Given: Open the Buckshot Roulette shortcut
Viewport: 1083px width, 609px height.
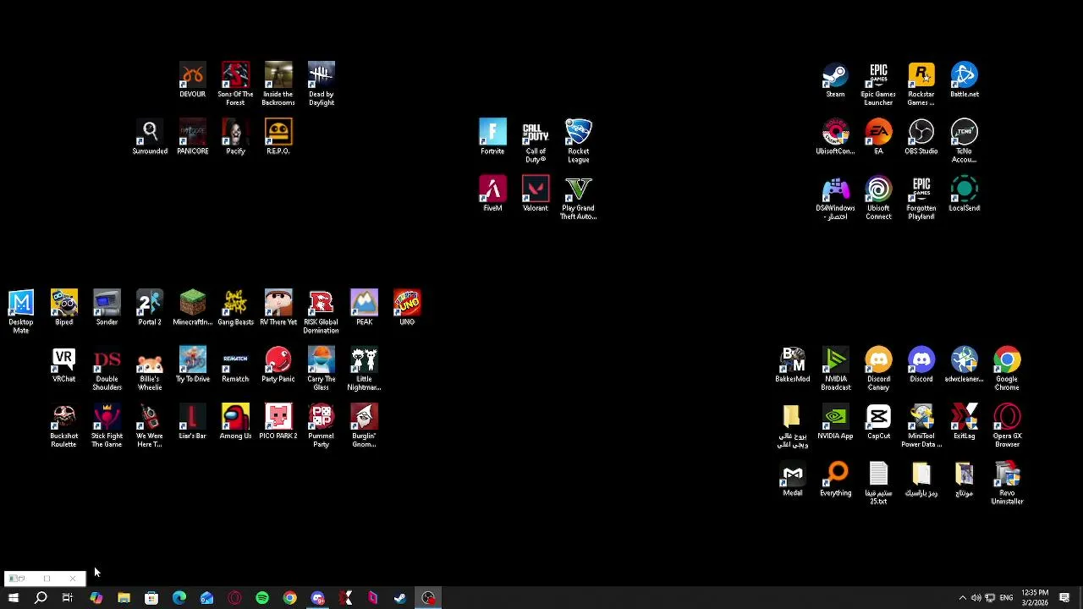Looking at the screenshot, I should click(x=64, y=425).
